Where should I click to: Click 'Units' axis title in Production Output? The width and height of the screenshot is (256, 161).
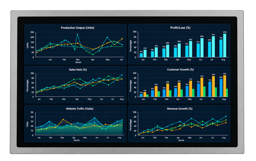(28, 45)
